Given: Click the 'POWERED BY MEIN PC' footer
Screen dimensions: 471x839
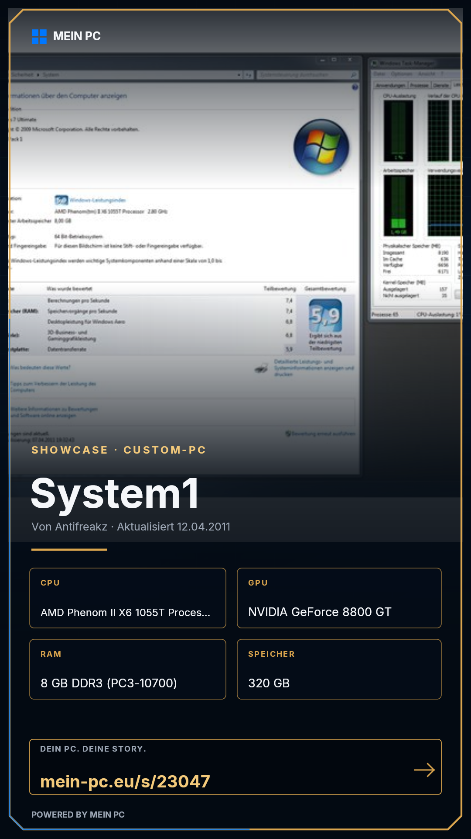Looking at the screenshot, I should point(78,815).
